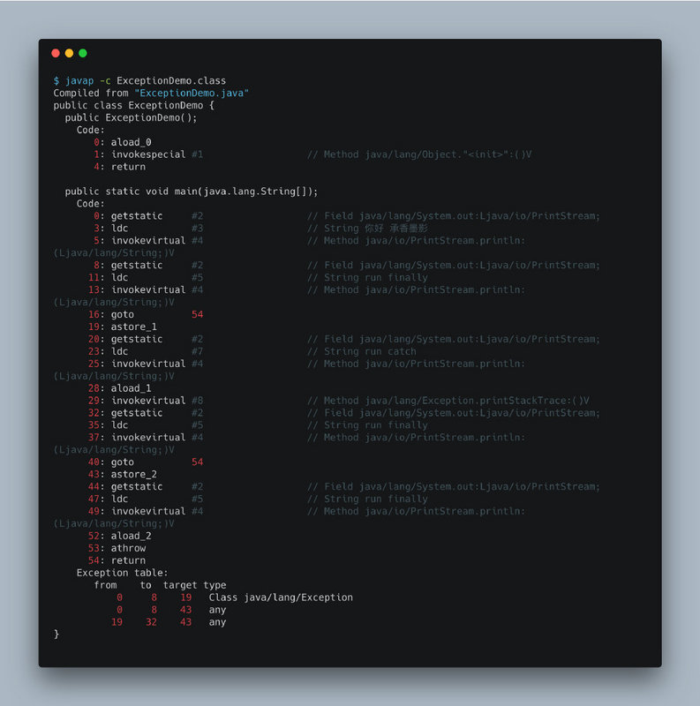Screen dimensions: 700x706
Task: Click the "11: ldc #5" instruction
Action: point(146,277)
